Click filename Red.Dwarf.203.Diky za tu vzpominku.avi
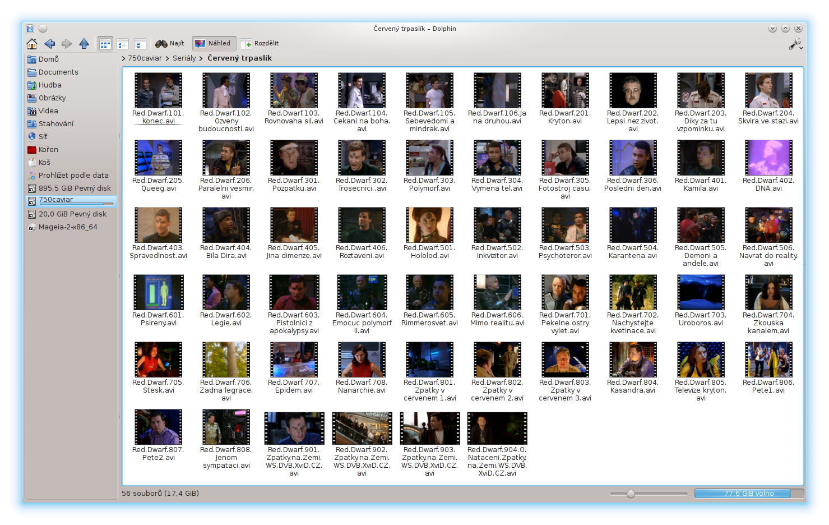 coord(701,121)
